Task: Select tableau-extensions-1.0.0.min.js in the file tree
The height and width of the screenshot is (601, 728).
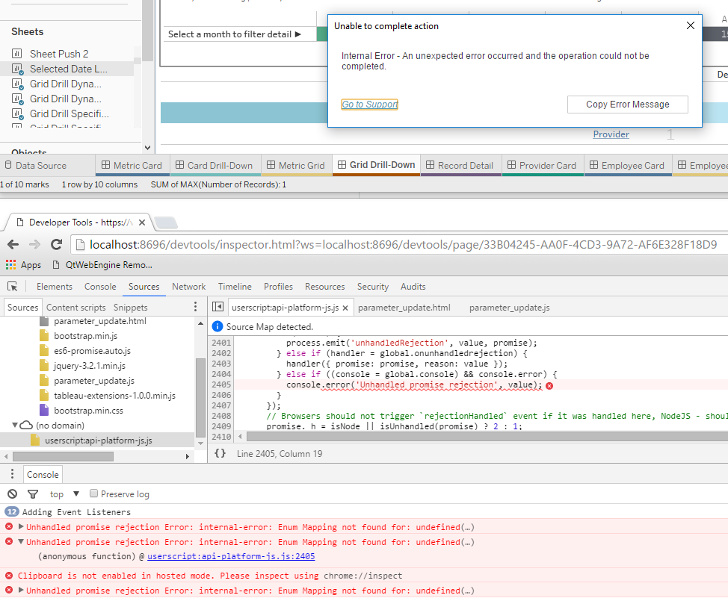Action: (x=114, y=396)
